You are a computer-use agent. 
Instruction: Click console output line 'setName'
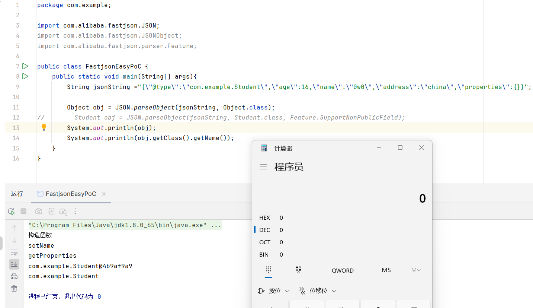coord(41,246)
